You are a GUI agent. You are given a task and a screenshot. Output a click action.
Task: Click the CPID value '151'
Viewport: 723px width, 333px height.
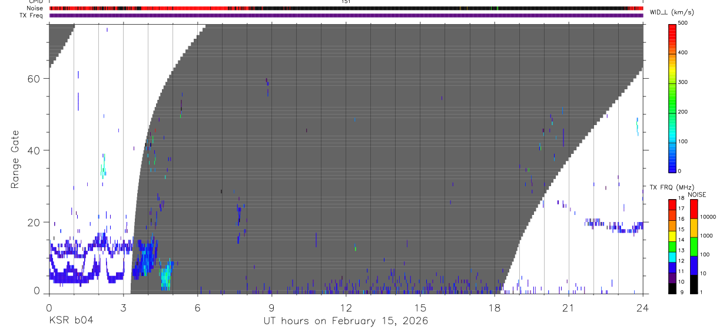pos(346,2)
